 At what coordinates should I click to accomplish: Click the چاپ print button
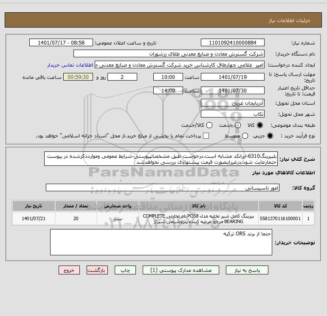(x=125, y=270)
